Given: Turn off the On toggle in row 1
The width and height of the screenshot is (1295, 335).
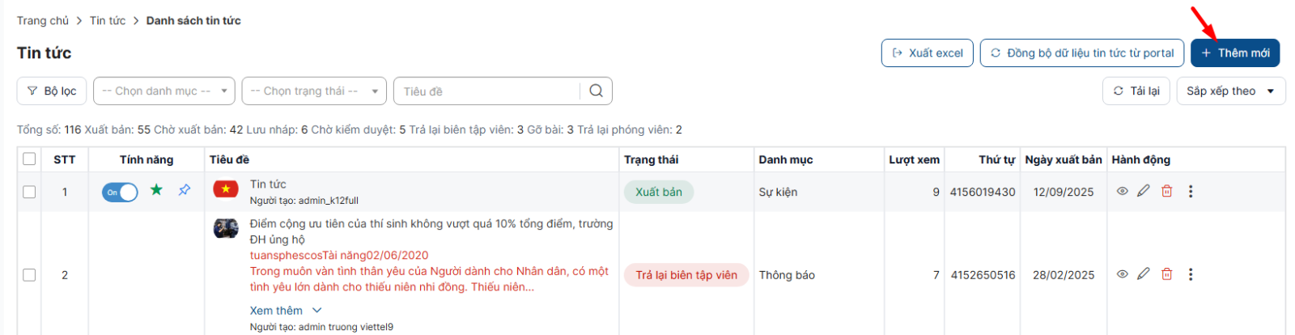Looking at the screenshot, I should click(120, 192).
